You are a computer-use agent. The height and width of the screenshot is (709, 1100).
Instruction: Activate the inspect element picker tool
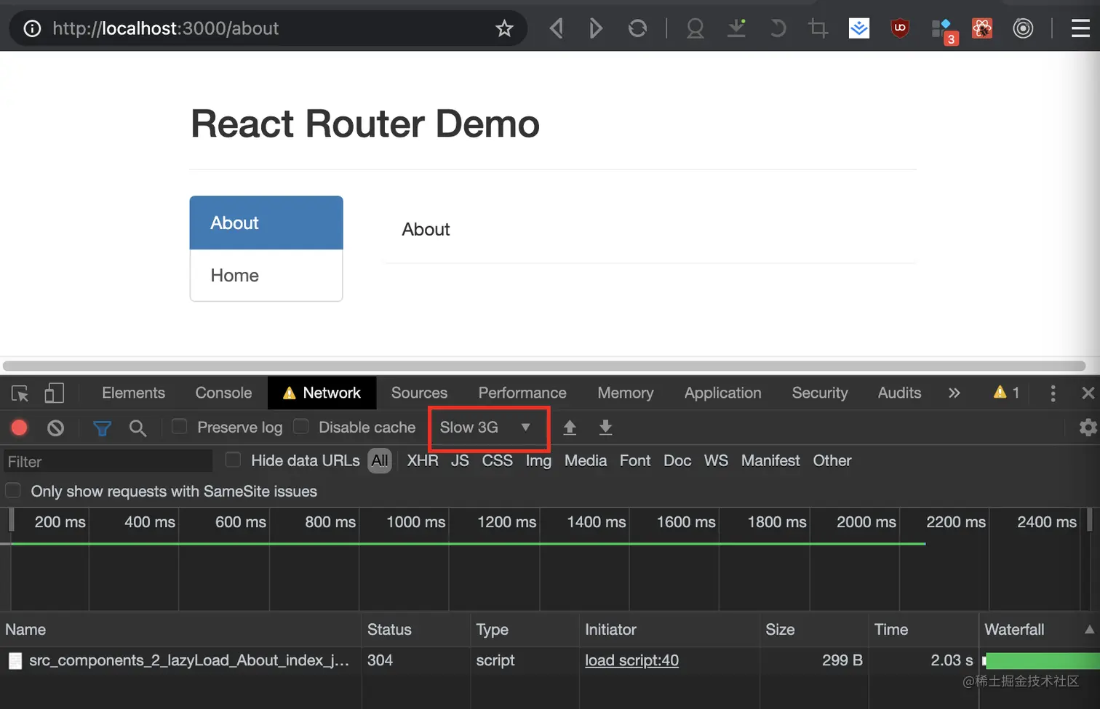pyautogui.click(x=20, y=393)
